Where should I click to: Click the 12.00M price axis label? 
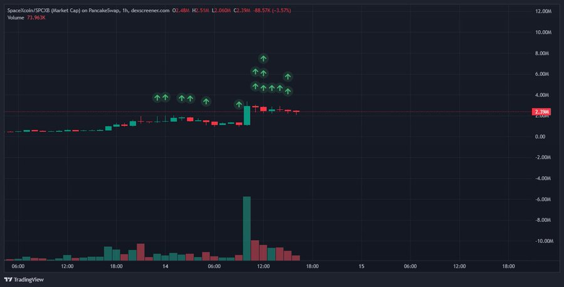coord(543,11)
